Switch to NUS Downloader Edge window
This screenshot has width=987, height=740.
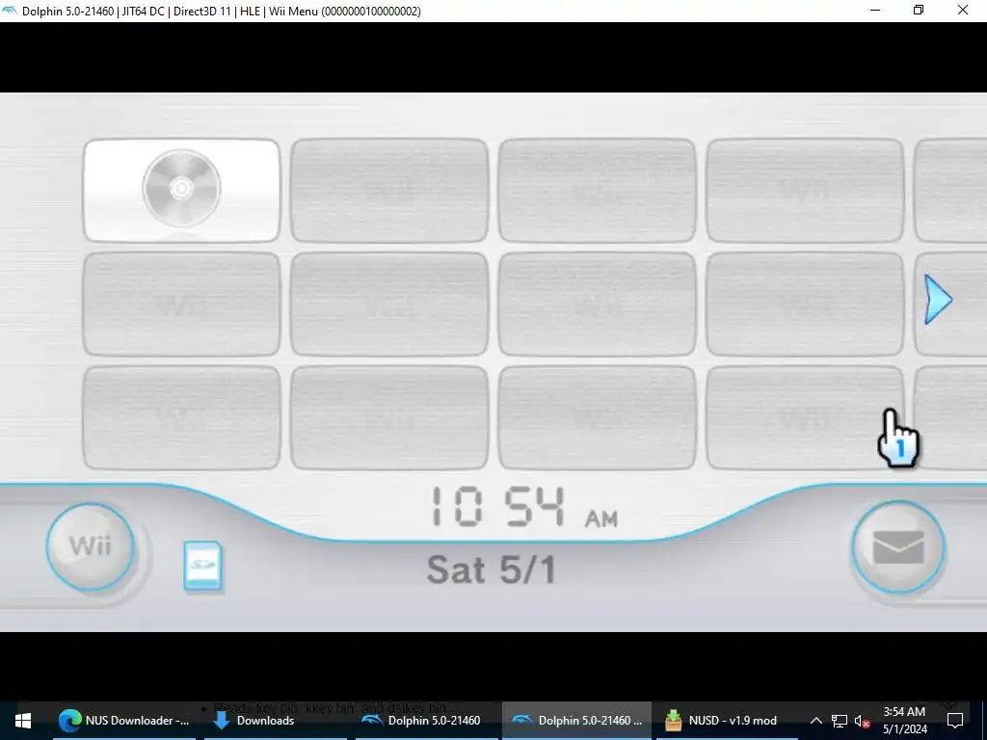[x=124, y=721]
